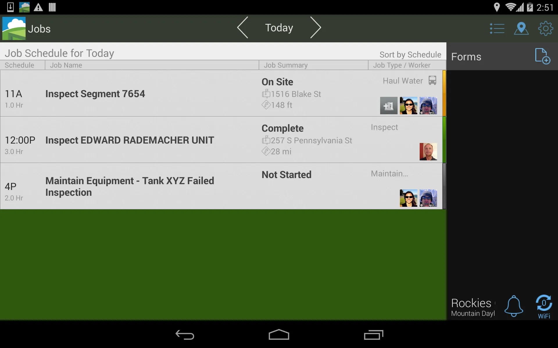This screenshot has height=348, width=558.
Task: Open the Inspect Segment 7654 job
Action: pos(95,94)
